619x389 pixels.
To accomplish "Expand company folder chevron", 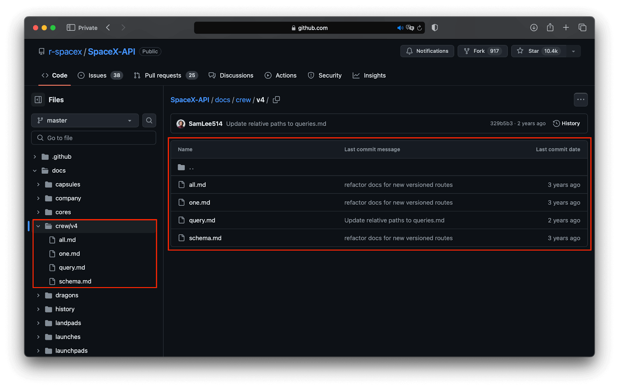I will pyautogui.click(x=38, y=199).
